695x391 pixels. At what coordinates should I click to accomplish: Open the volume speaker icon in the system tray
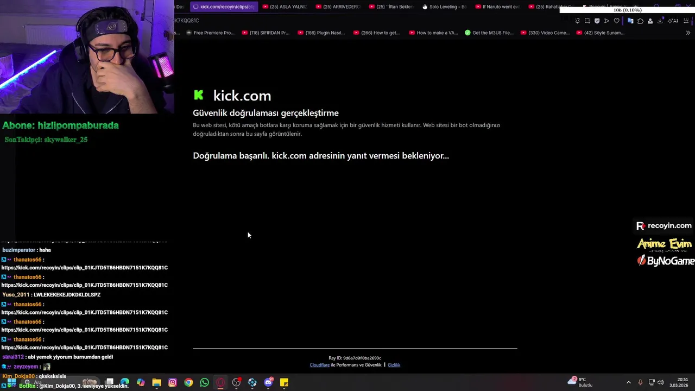(x=661, y=382)
